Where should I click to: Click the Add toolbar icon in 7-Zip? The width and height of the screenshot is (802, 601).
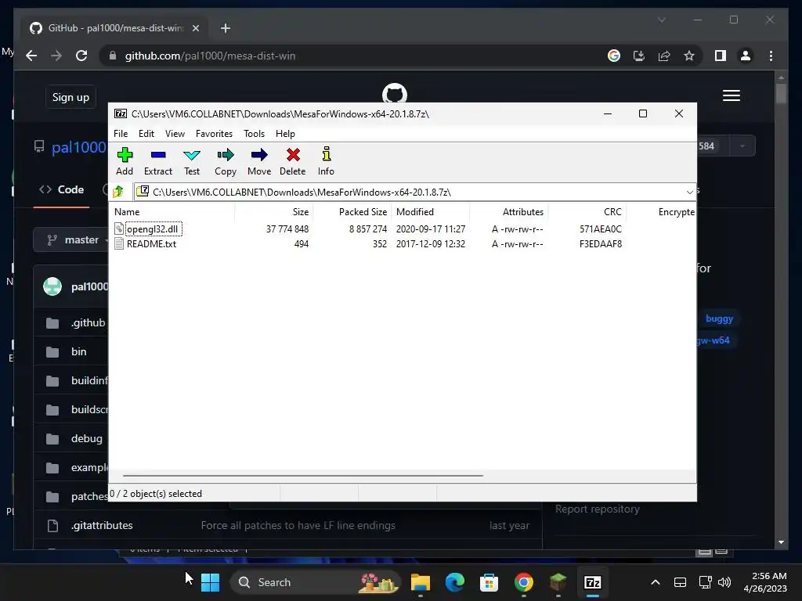point(125,161)
